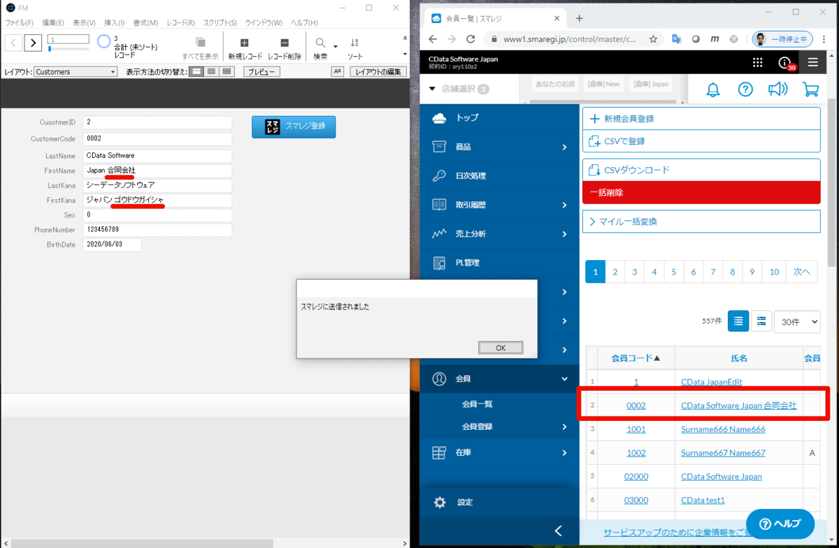Open dropdown arrow next to Find tool
Screen dimensions: 839x548
point(336,47)
